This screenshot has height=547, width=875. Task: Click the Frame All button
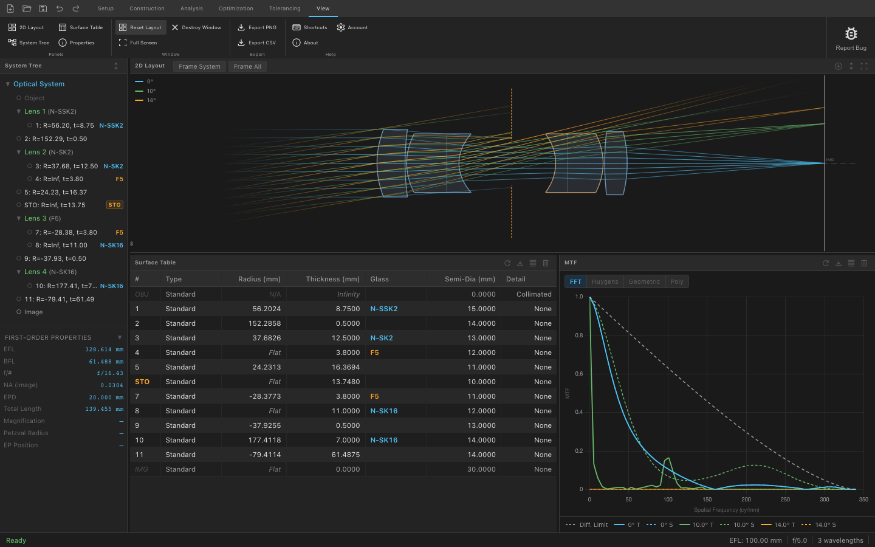[x=247, y=66]
